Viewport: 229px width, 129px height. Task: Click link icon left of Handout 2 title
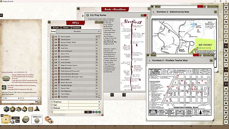click(154, 12)
